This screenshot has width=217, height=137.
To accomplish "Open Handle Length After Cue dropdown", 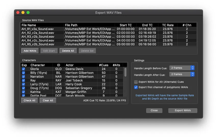I will 182,74.
